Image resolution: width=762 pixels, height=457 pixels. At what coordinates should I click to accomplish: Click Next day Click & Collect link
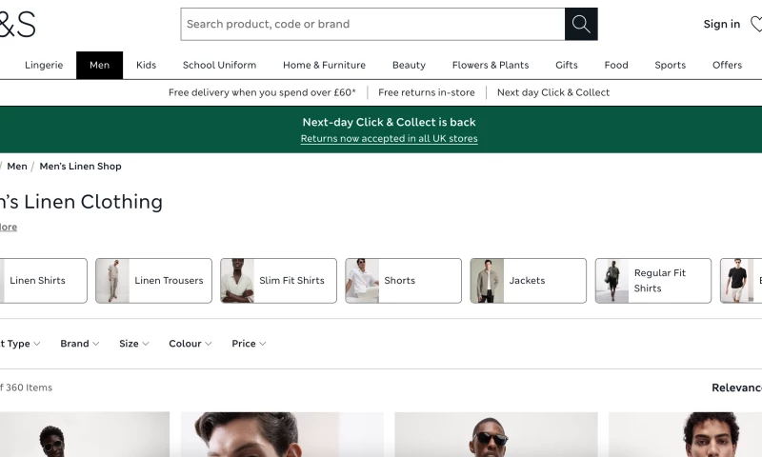(553, 92)
